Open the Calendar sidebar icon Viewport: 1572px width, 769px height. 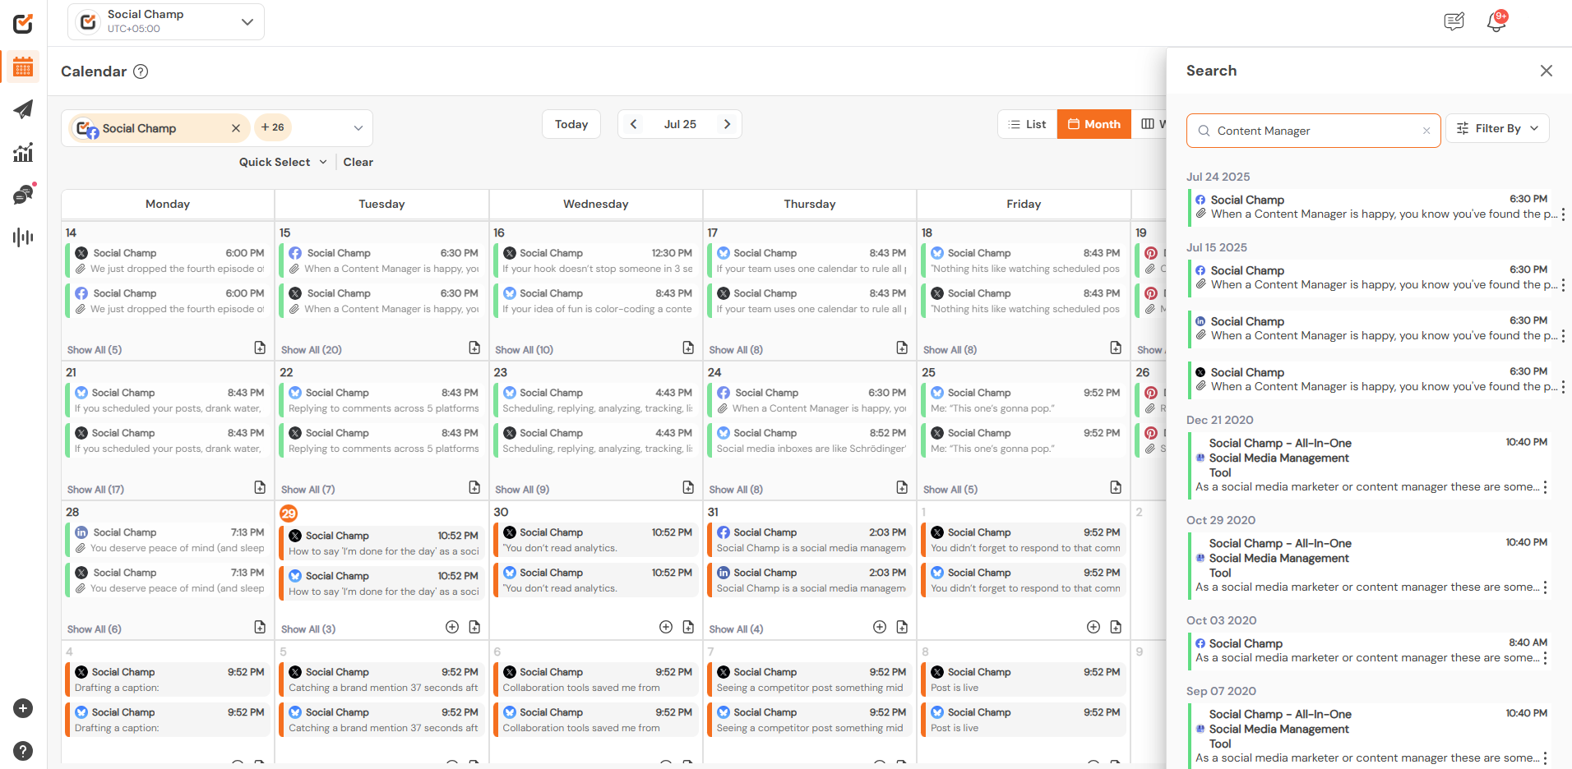pyautogui.click(x=23, y=67)
